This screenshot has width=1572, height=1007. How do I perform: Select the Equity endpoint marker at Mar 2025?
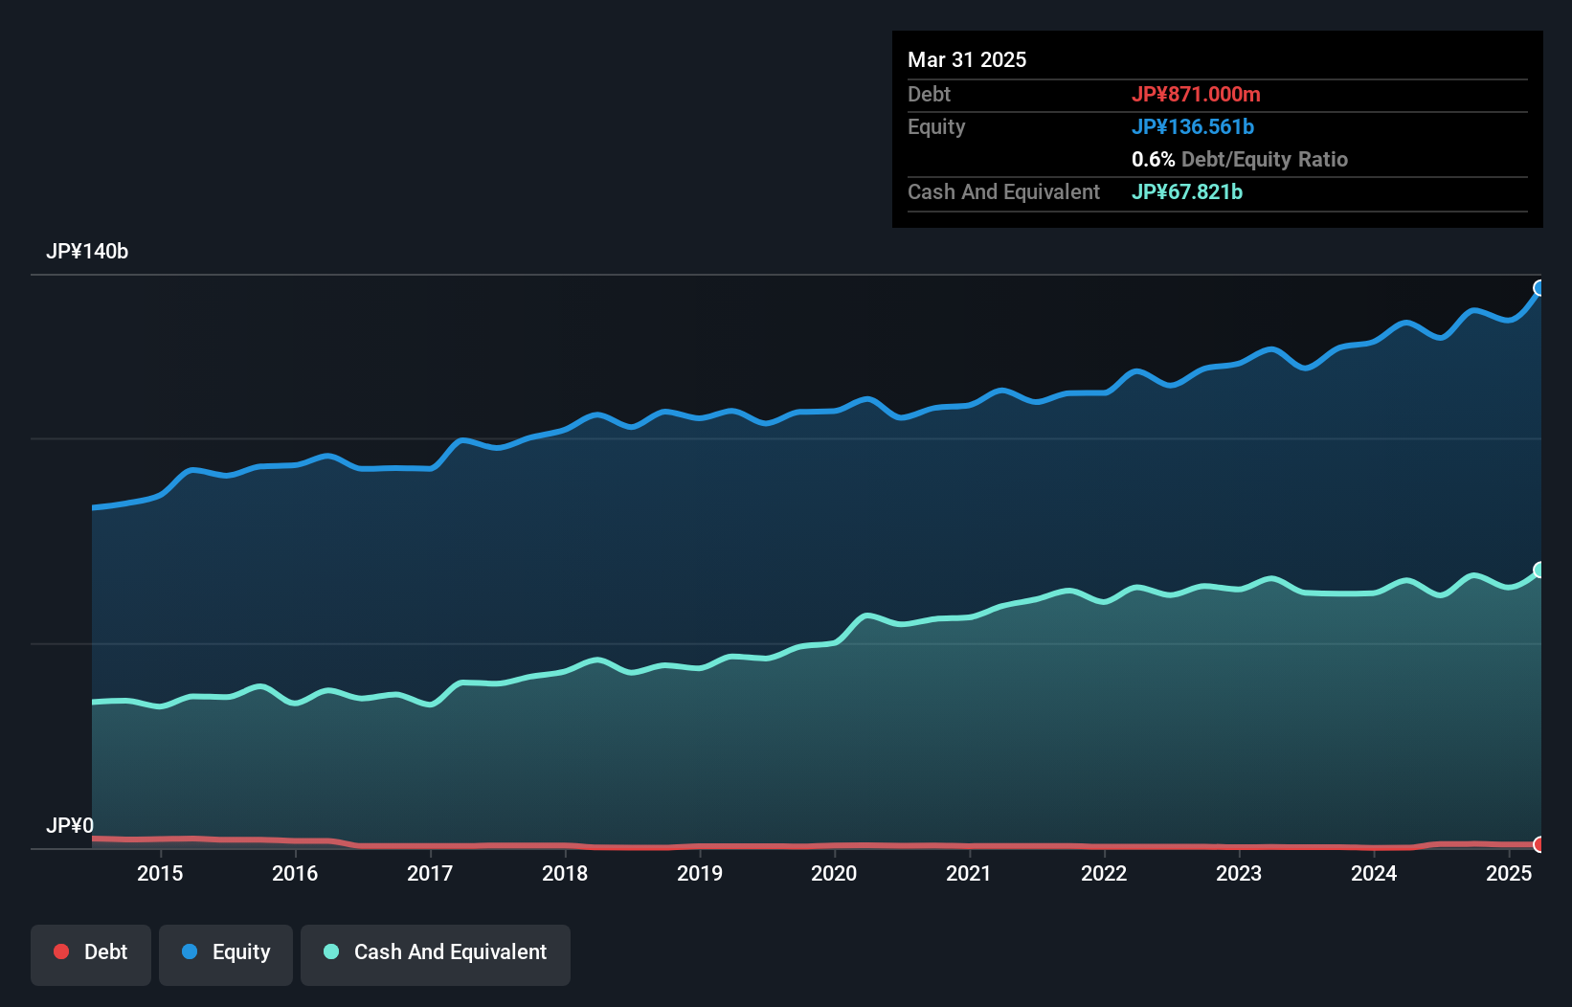click(x=1539, y=288)
